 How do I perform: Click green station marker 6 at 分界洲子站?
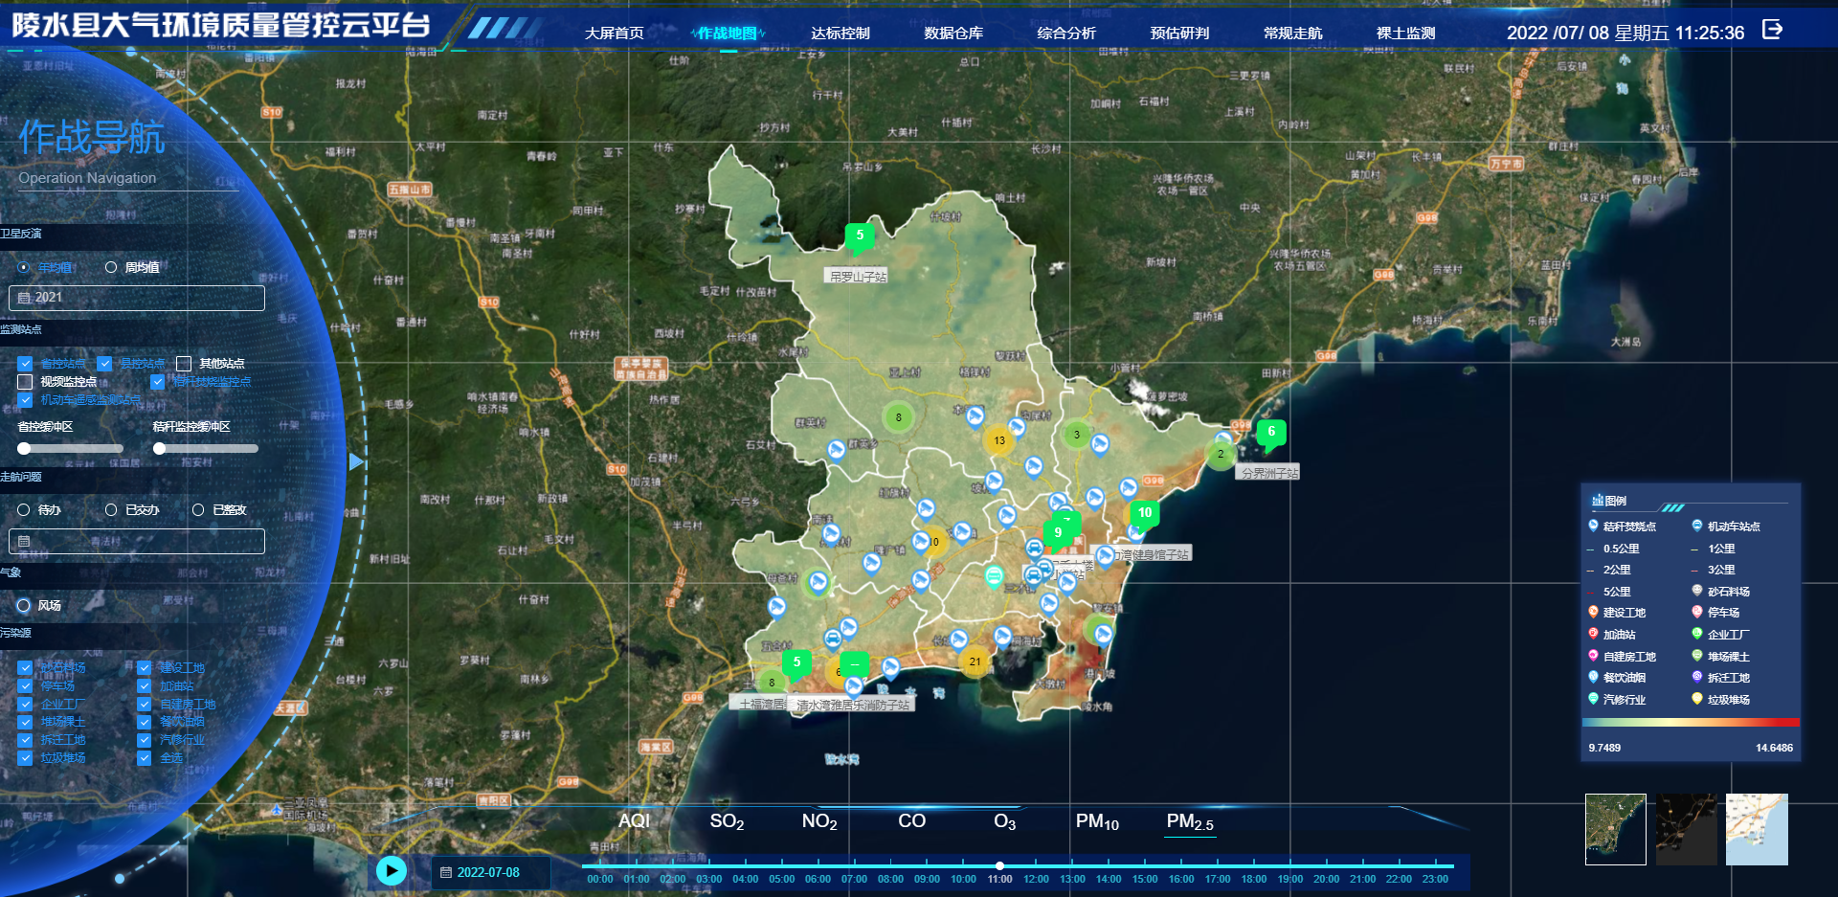(1271, 434)
